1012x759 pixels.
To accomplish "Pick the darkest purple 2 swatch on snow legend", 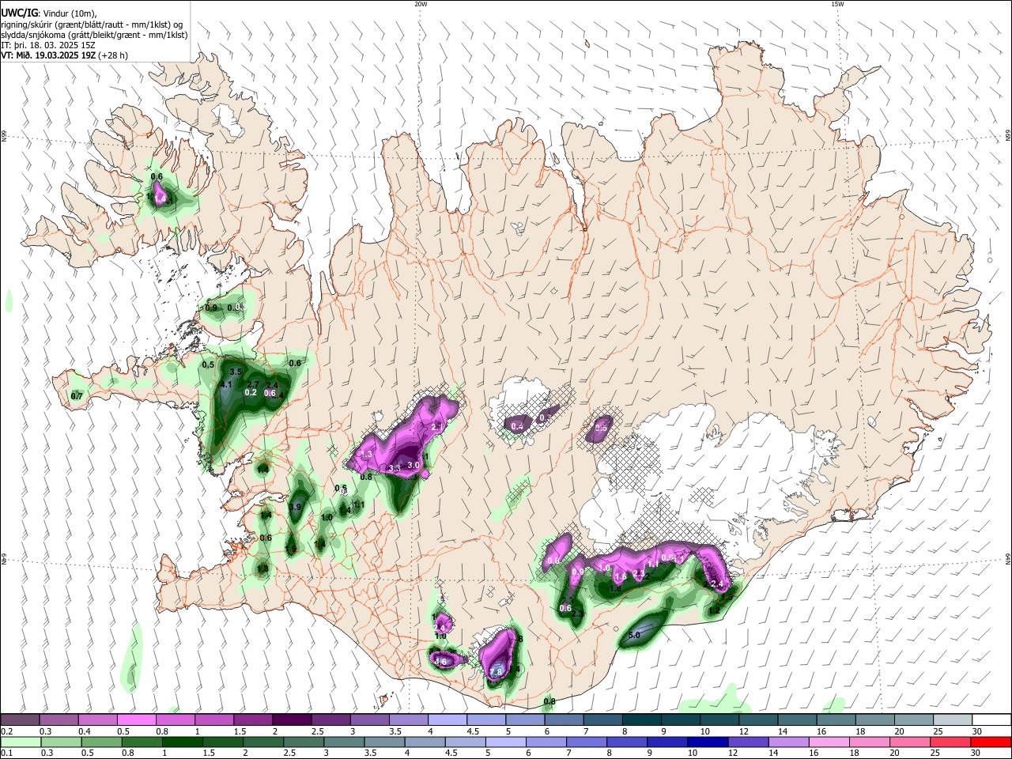I will [291, 720].
